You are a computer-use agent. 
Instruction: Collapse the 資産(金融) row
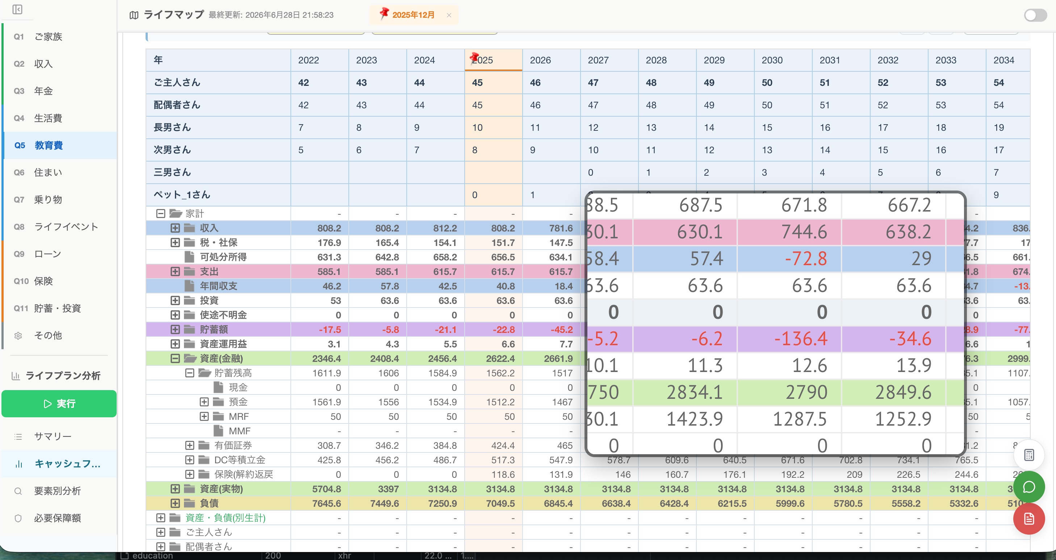[175, 358]
